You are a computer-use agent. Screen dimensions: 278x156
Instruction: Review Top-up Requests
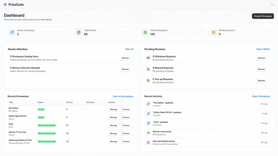click(261, 80)
